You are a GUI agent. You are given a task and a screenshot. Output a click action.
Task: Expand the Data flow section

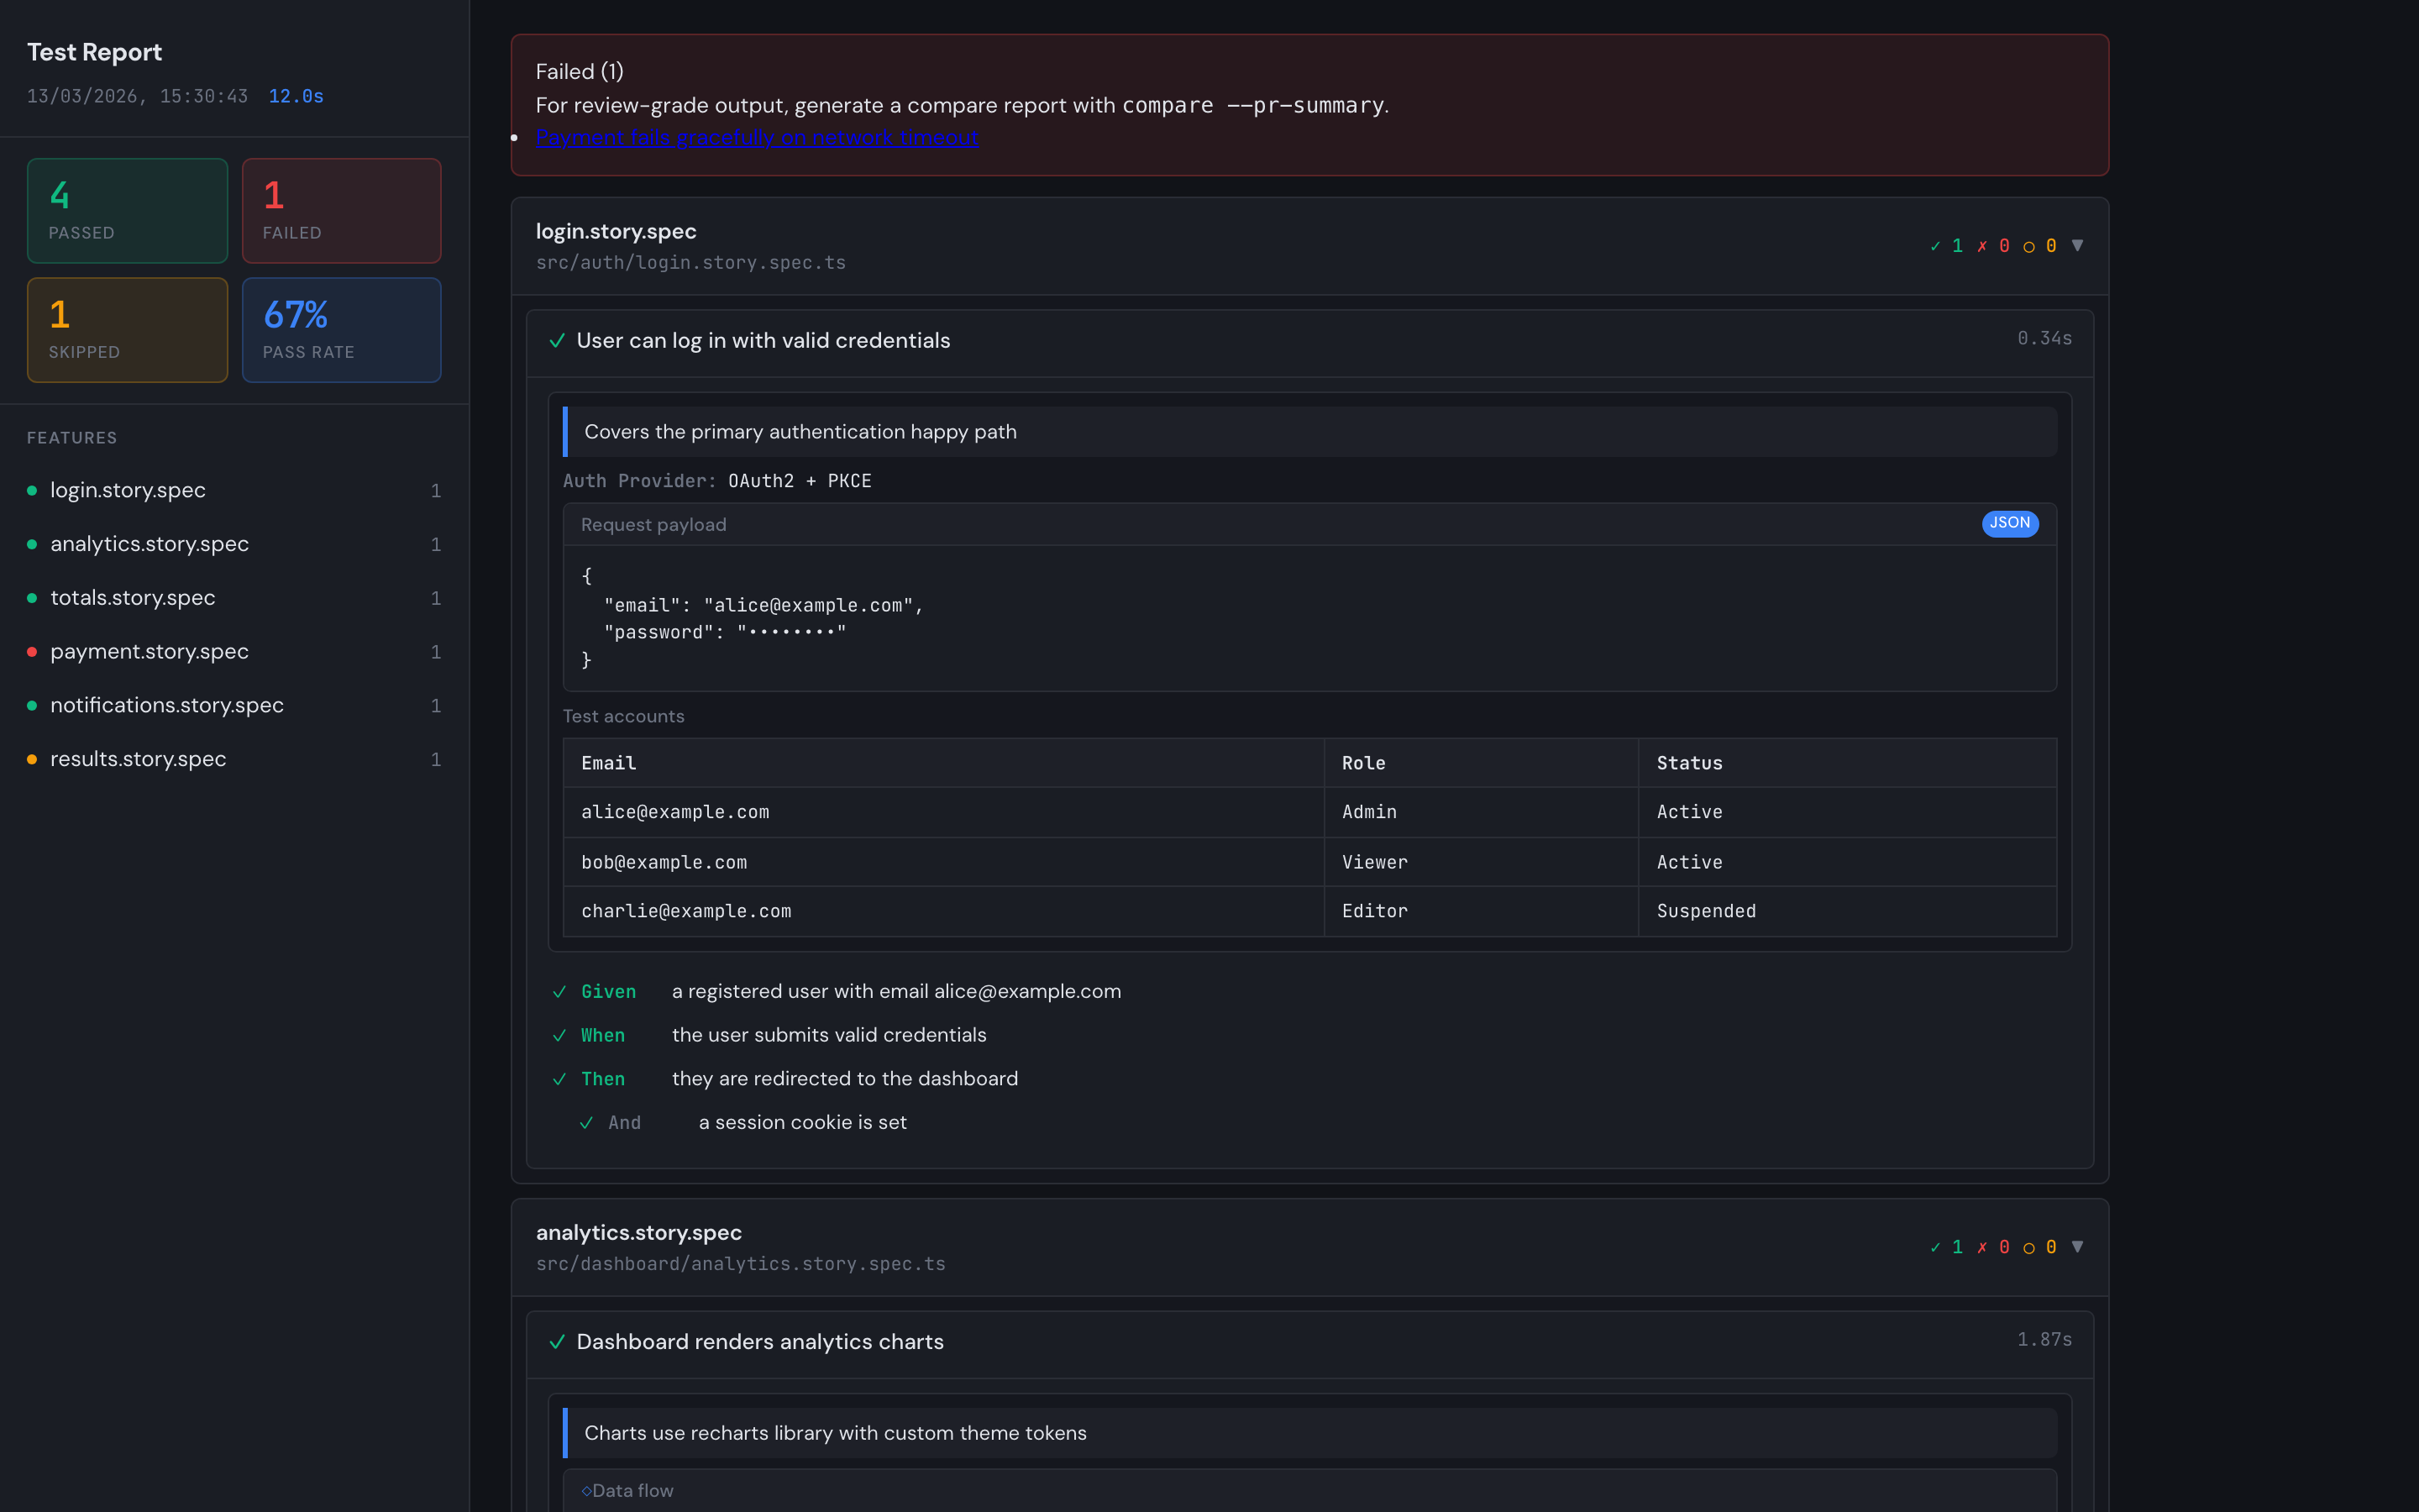(x=630, y=1490)
